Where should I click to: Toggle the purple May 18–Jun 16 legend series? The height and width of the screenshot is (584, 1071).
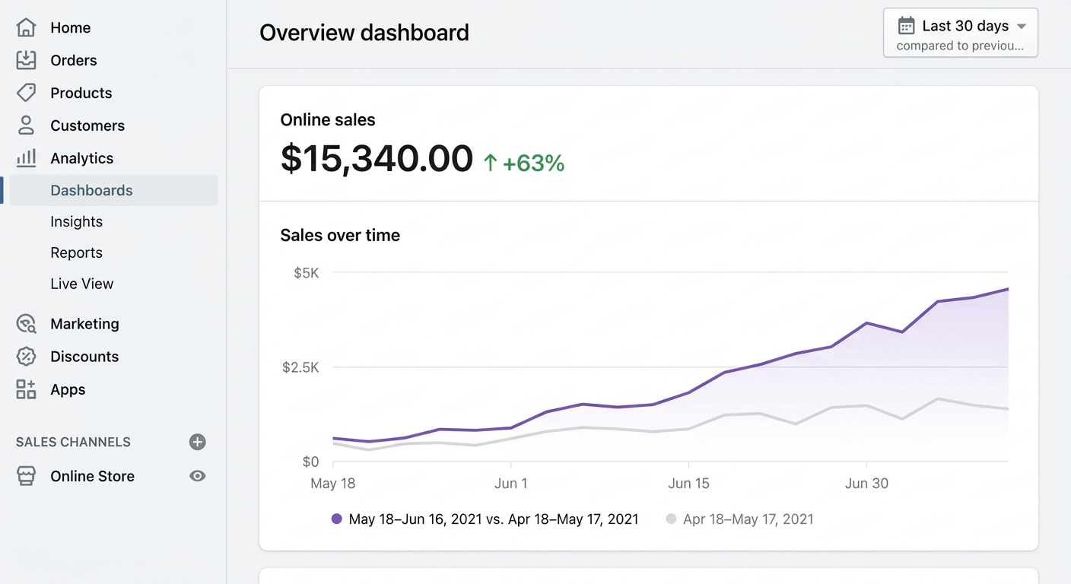[x=337, y=519]
